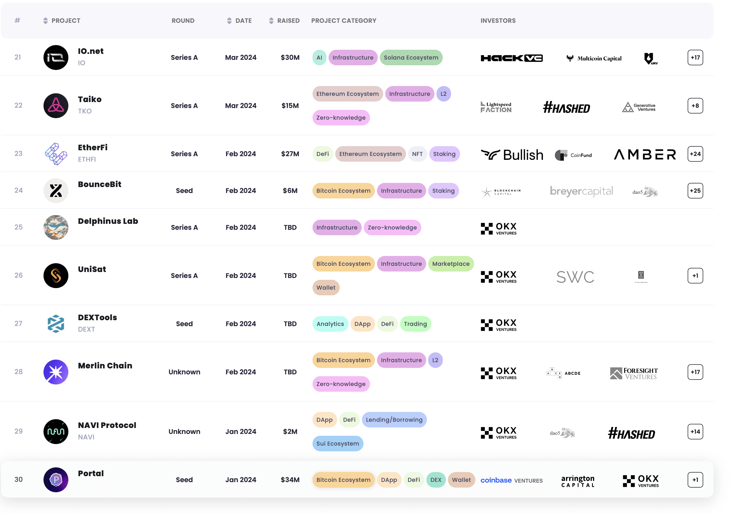Click Coinbase Ventures logo in Portal row
Screen dimensions: 741x514
(511, 480)
